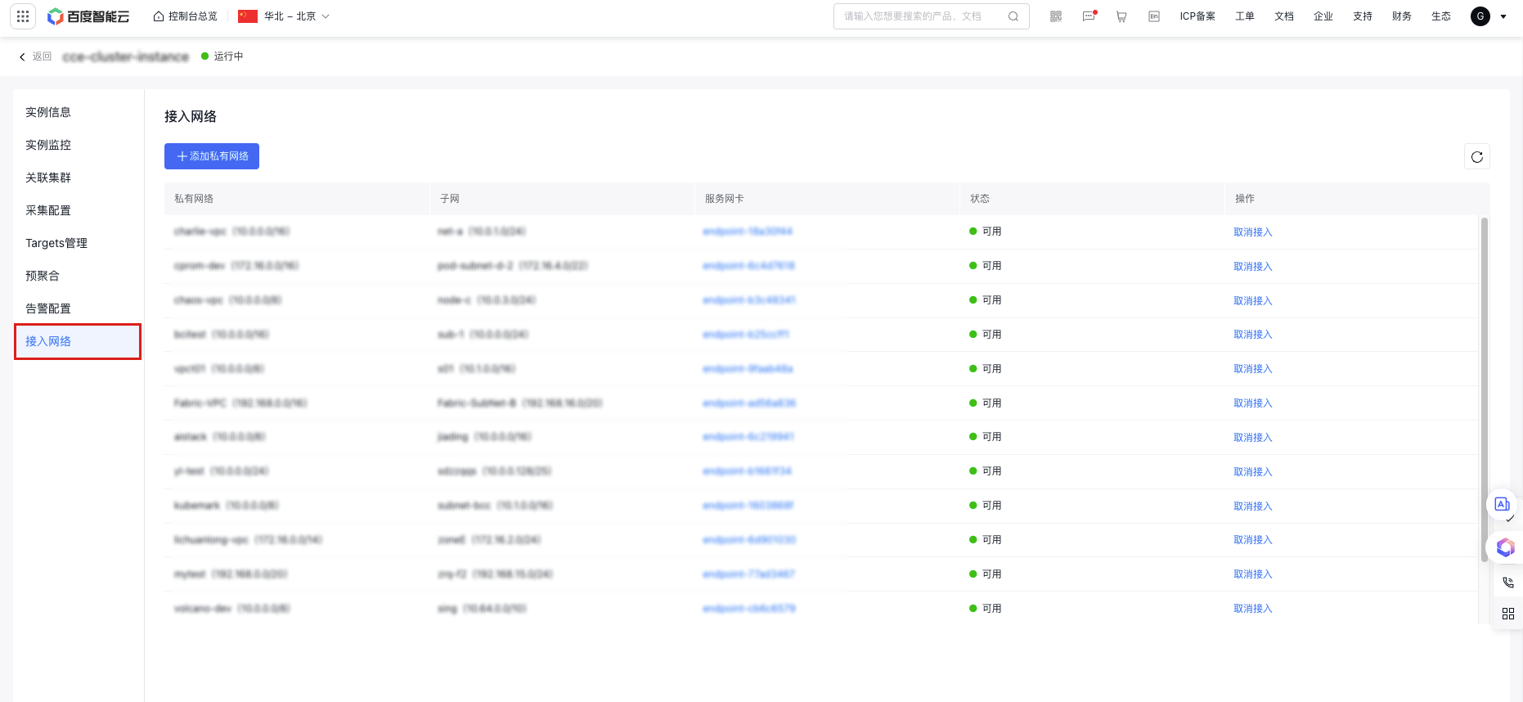Open the 华北 - 北京 region dropdown
This screenshot has height=702, width=1523.
(284, 16)
